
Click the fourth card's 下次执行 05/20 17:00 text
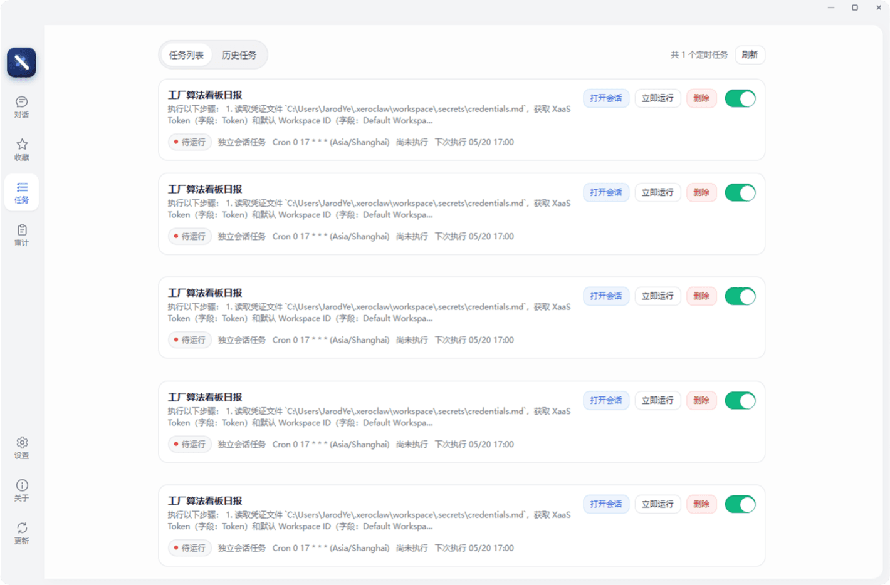(474, 444)
